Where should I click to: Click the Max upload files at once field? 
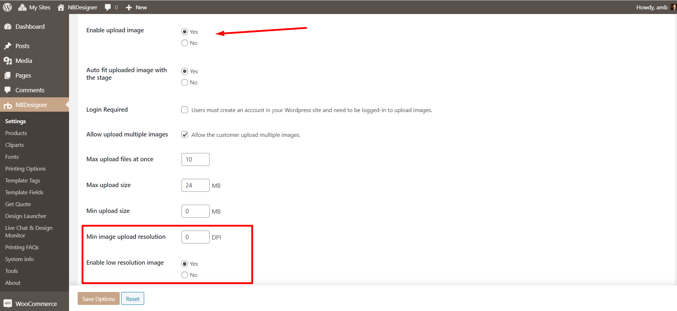[x=196, y=159]
